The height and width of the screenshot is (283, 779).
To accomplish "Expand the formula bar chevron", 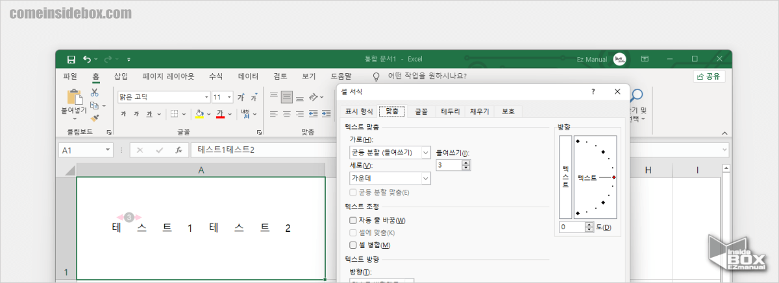I will pyautogui.click(x=724, y=150).
